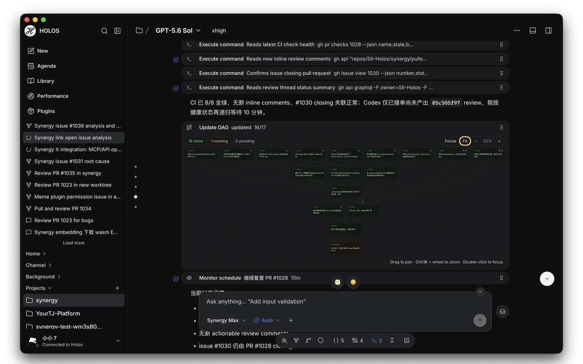The width and height of the screenshot is (583, 364).
Task: Filter DAG by '1 running' badge
Action: [x=219, y=141]
